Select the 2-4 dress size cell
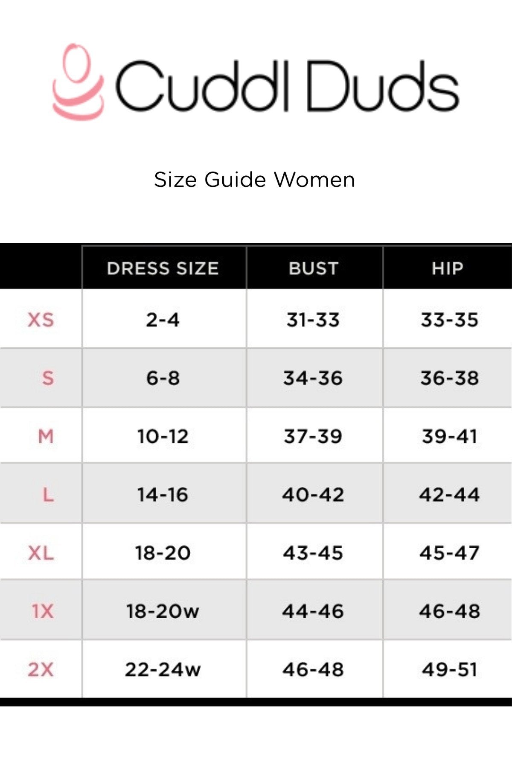Image resolution: width=512 pixels, height=768 pixels. 163,320
